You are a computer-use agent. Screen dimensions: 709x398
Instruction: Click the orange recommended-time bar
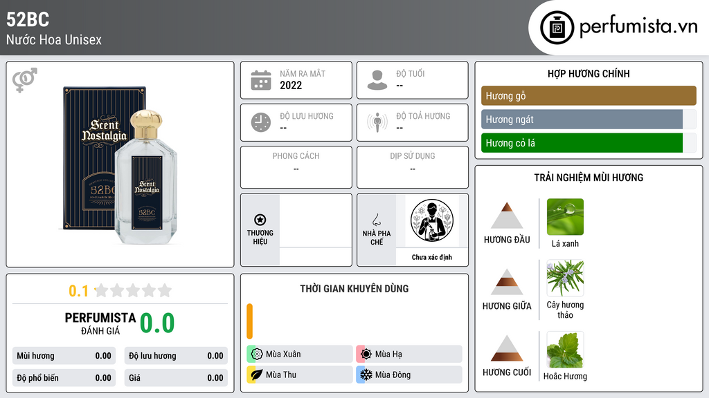(249, 321)
